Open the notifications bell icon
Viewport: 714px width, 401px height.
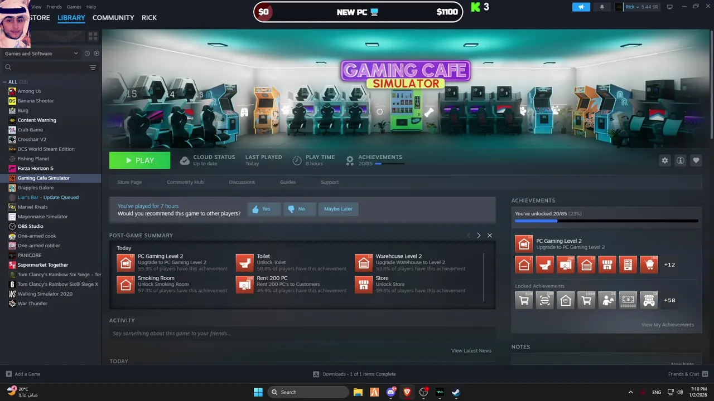pyautogui.click(x=602, y=7)
